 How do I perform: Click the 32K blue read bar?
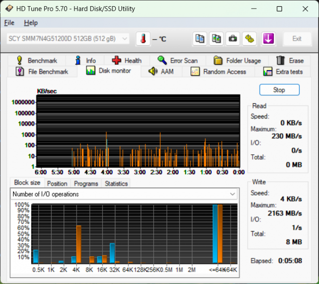point(112,253)
